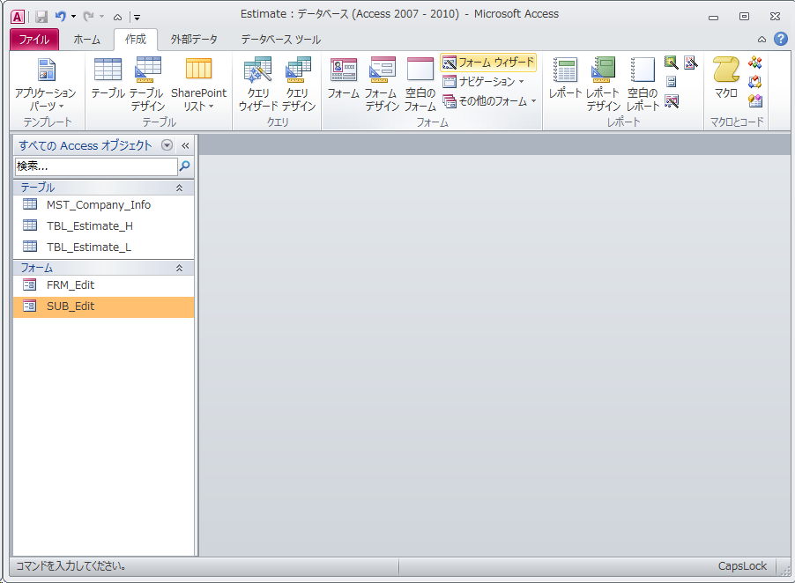Create a Blank Form
This screenshot has width=795, height=583.
tap(420, 84)
